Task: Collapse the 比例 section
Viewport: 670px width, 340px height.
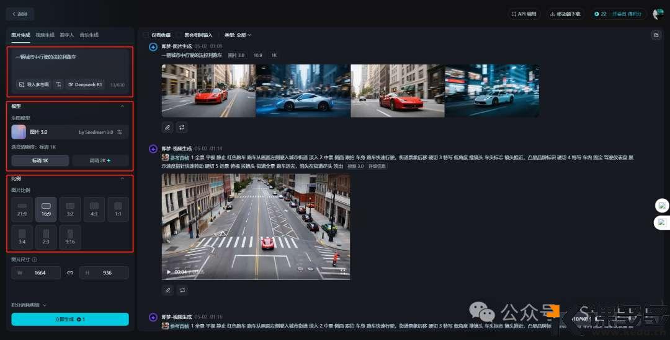Action: (122, 178)
